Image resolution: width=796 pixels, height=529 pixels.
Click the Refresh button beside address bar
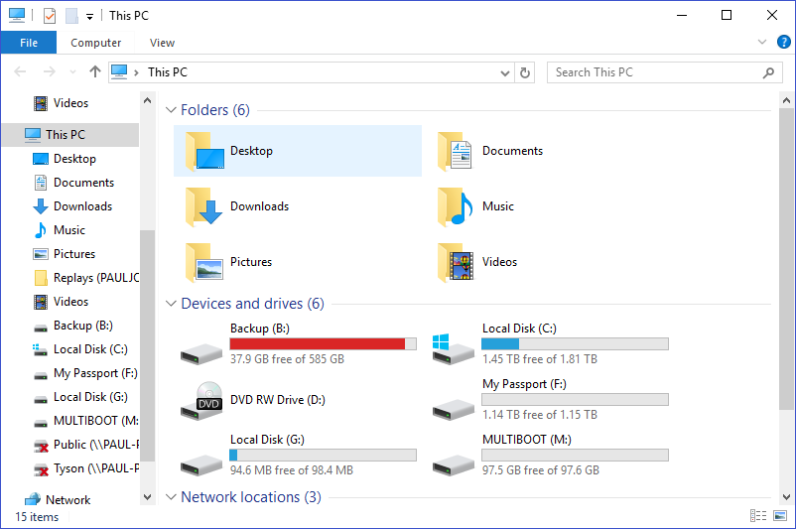tap(525, 73)
